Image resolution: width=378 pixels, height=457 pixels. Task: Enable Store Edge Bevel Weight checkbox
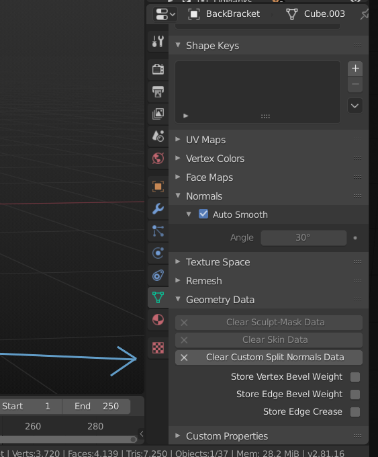click(x=355, y=394)
